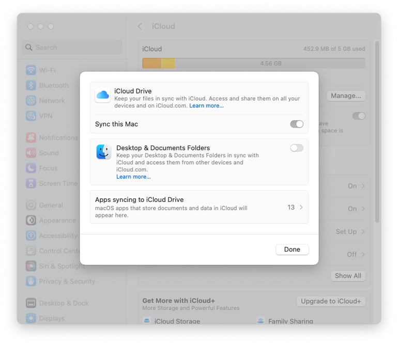Click 'Get More with iCloud+' heading
This screenshot has height=345, width=398.
click(179, 301)
